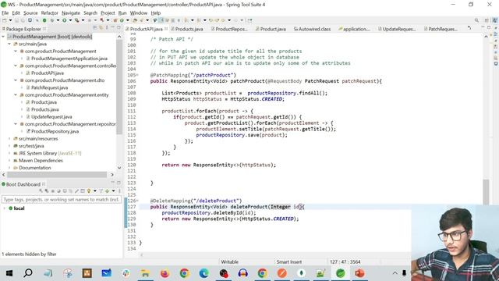Click Collapse All in Package Explorer

click(95, 28)
